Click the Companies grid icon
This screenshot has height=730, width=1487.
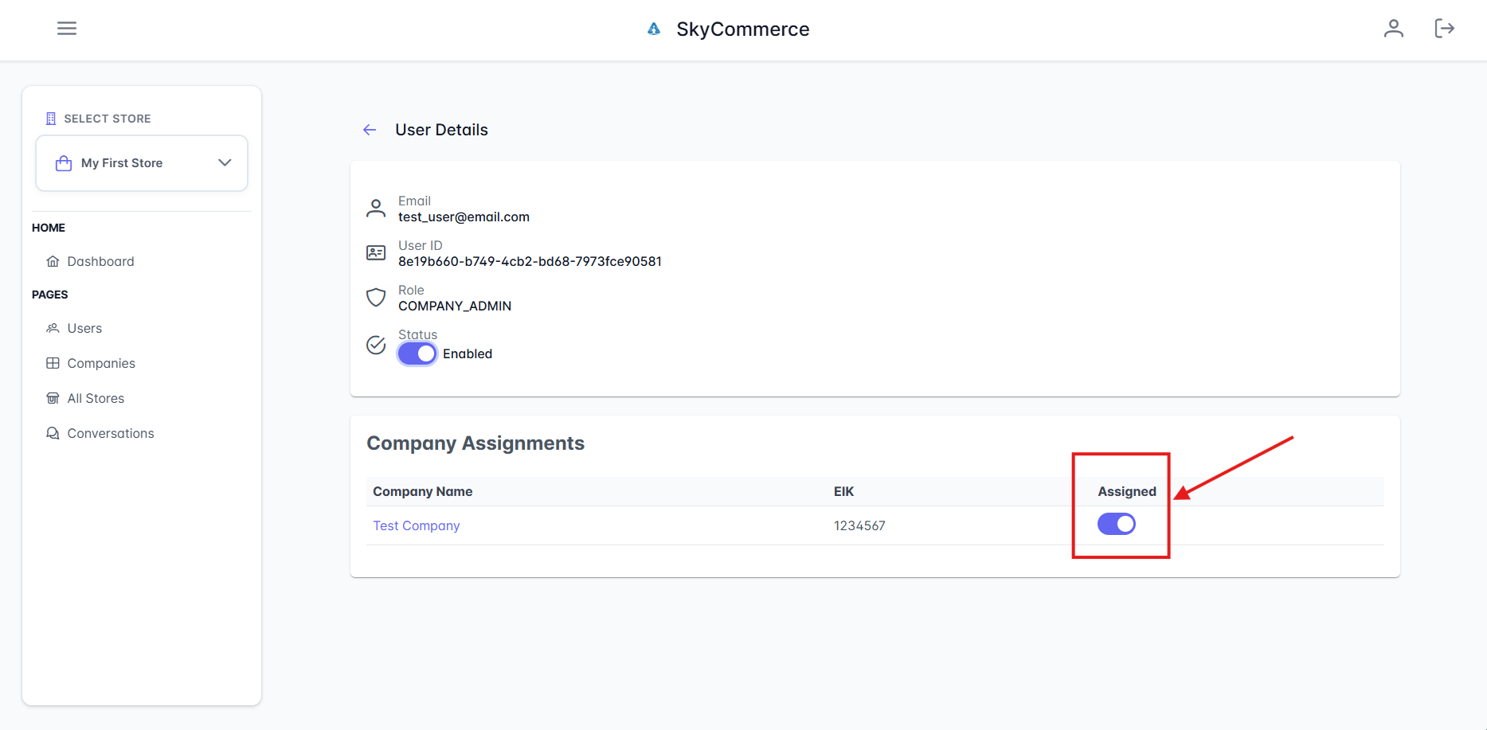53,363
